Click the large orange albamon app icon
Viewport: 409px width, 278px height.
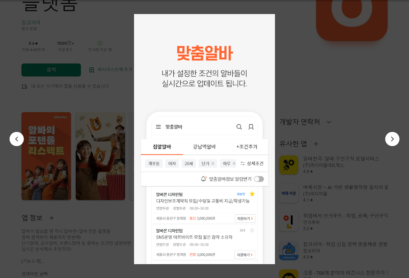click(x=352, y=20)
